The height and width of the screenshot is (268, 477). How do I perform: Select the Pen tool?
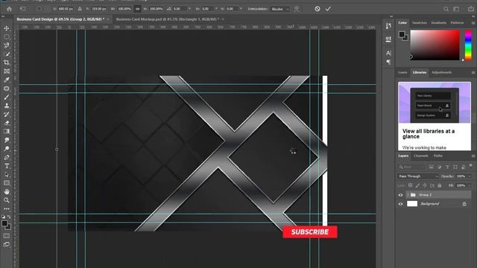coord(7,157)
